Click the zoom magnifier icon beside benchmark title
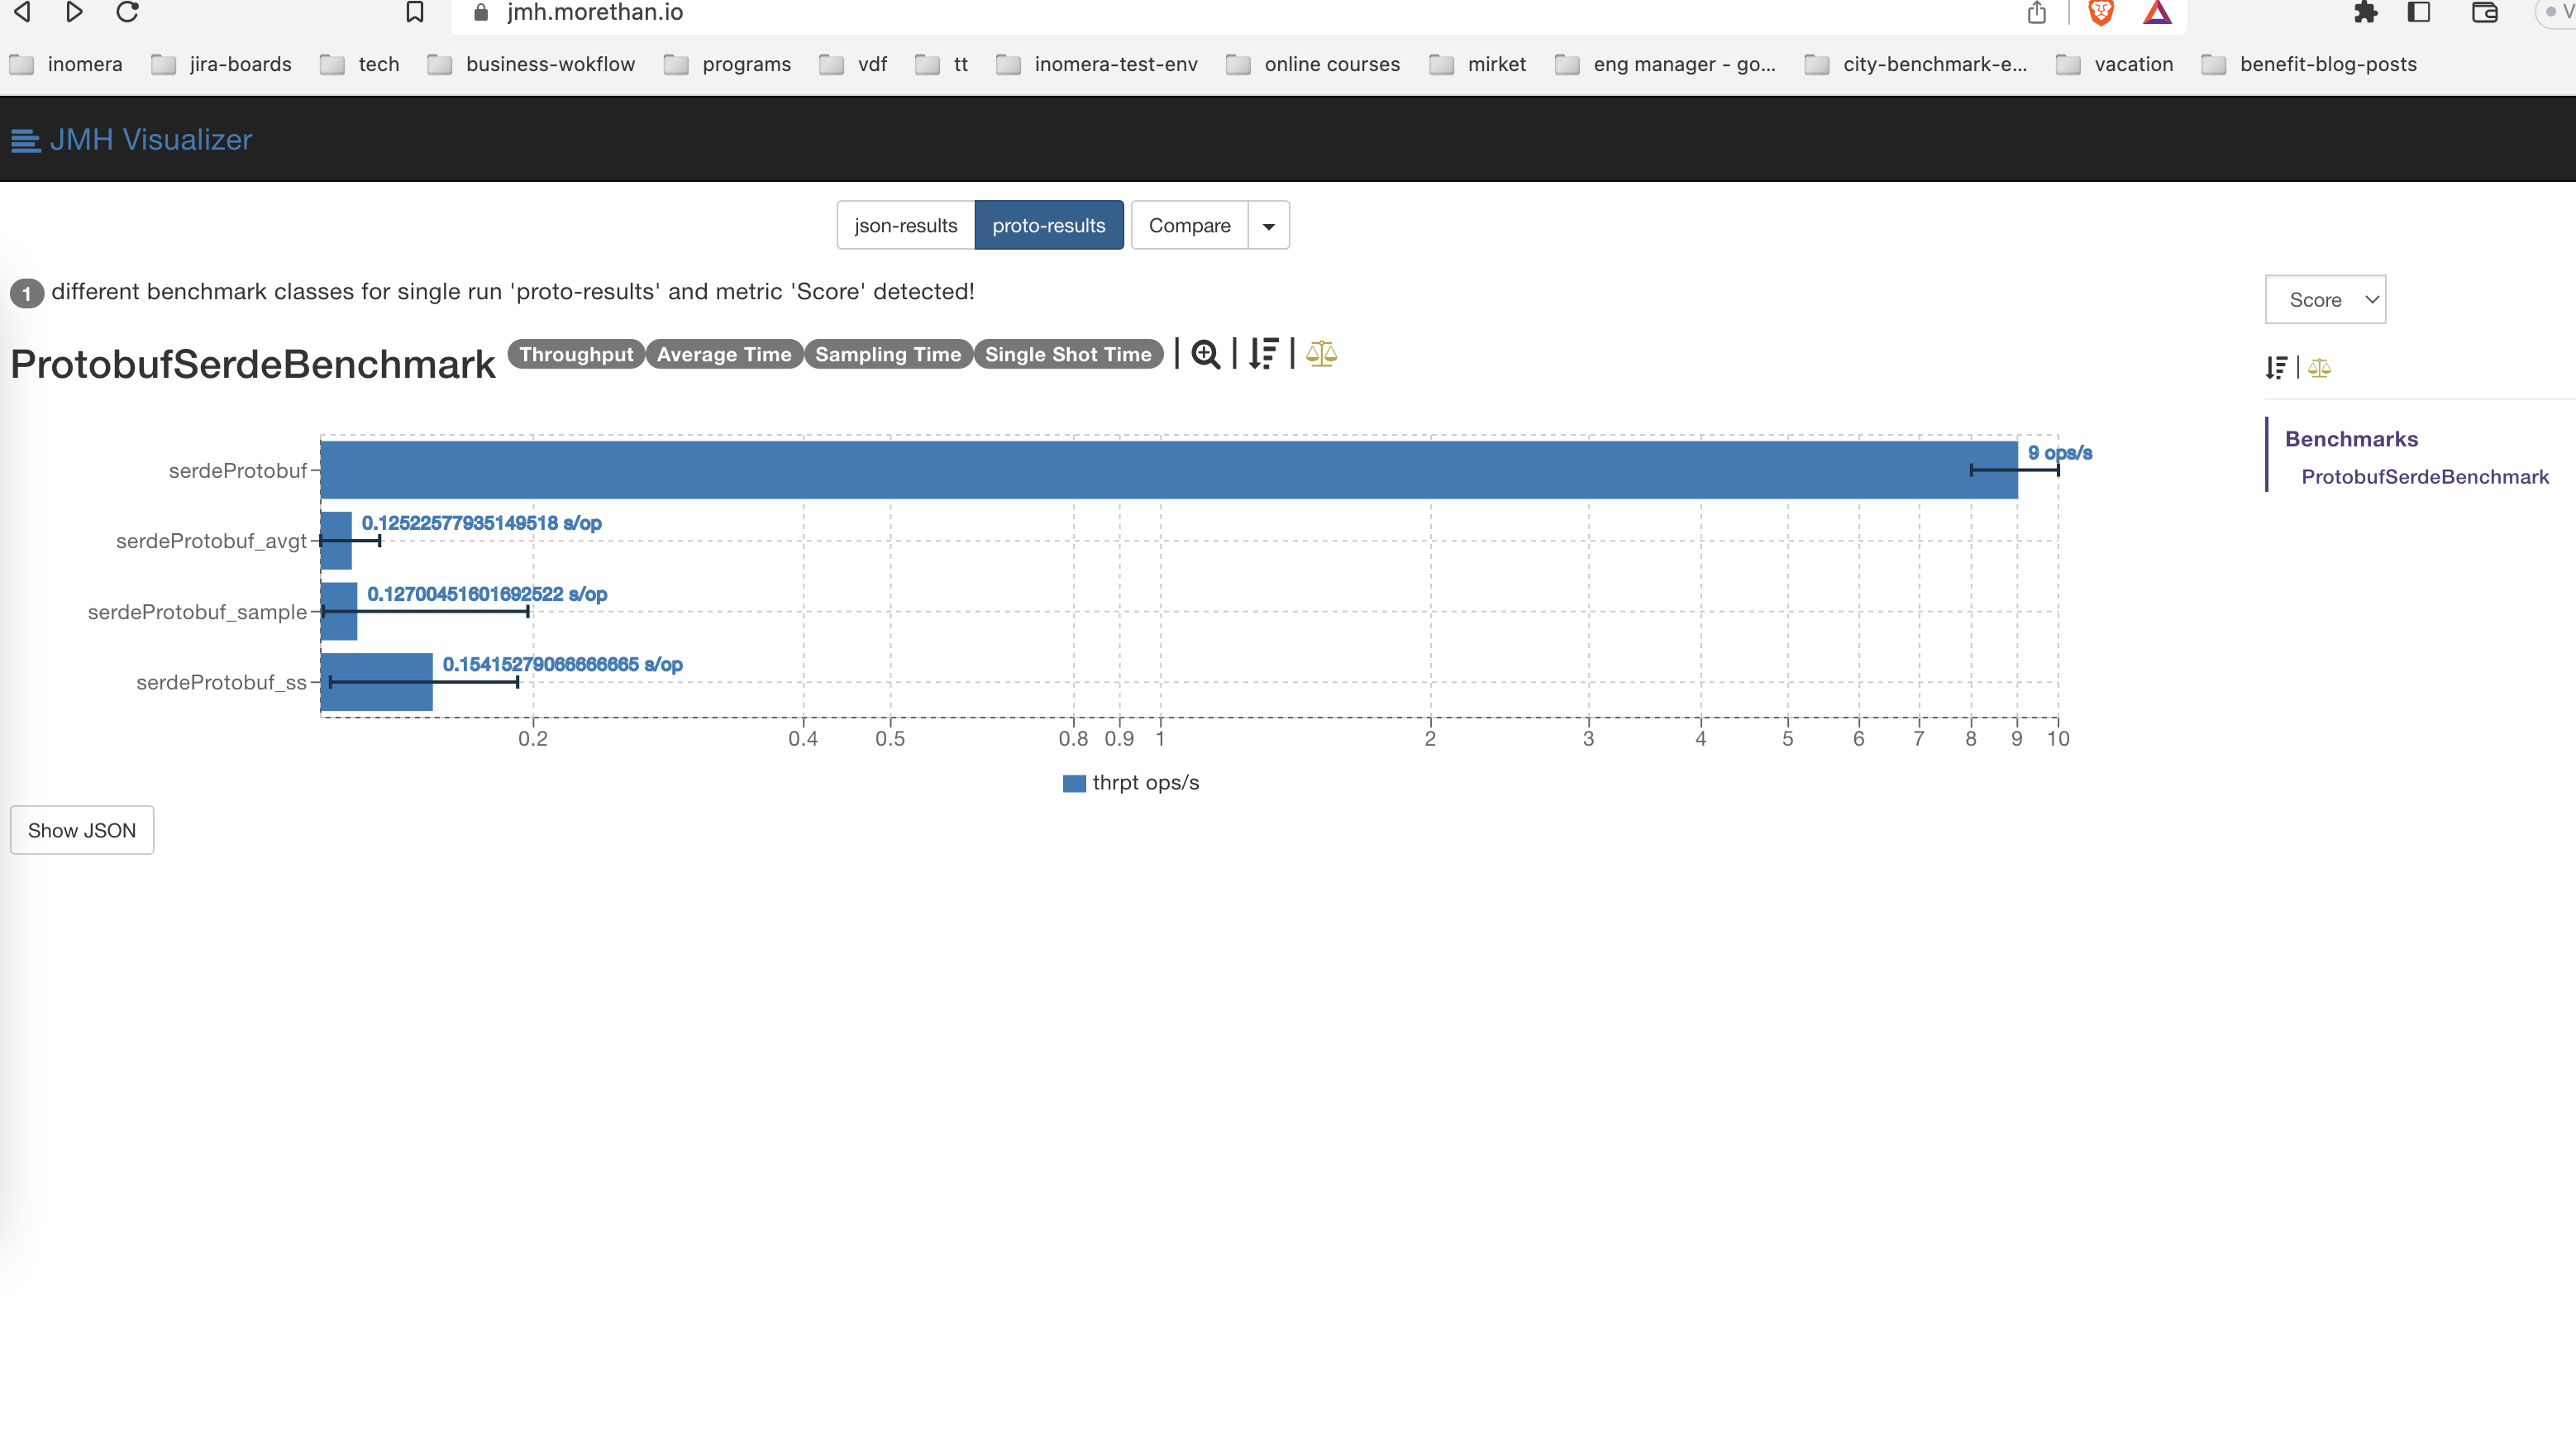Screen dimensions: 2576x1455 [x=1205, y=354]
